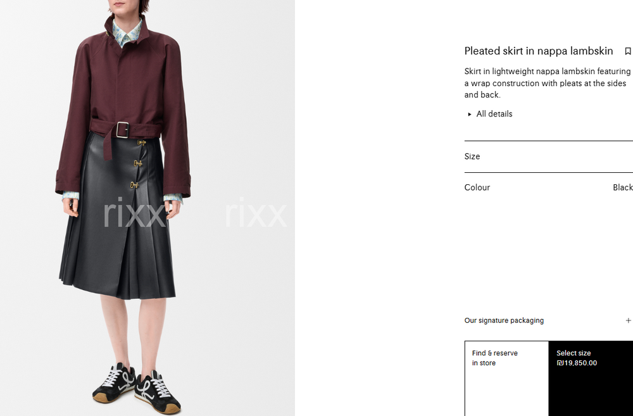Click the silver belt buckle on jacket
The height and width of the screenshot is (416, 633).
[122, 130]
